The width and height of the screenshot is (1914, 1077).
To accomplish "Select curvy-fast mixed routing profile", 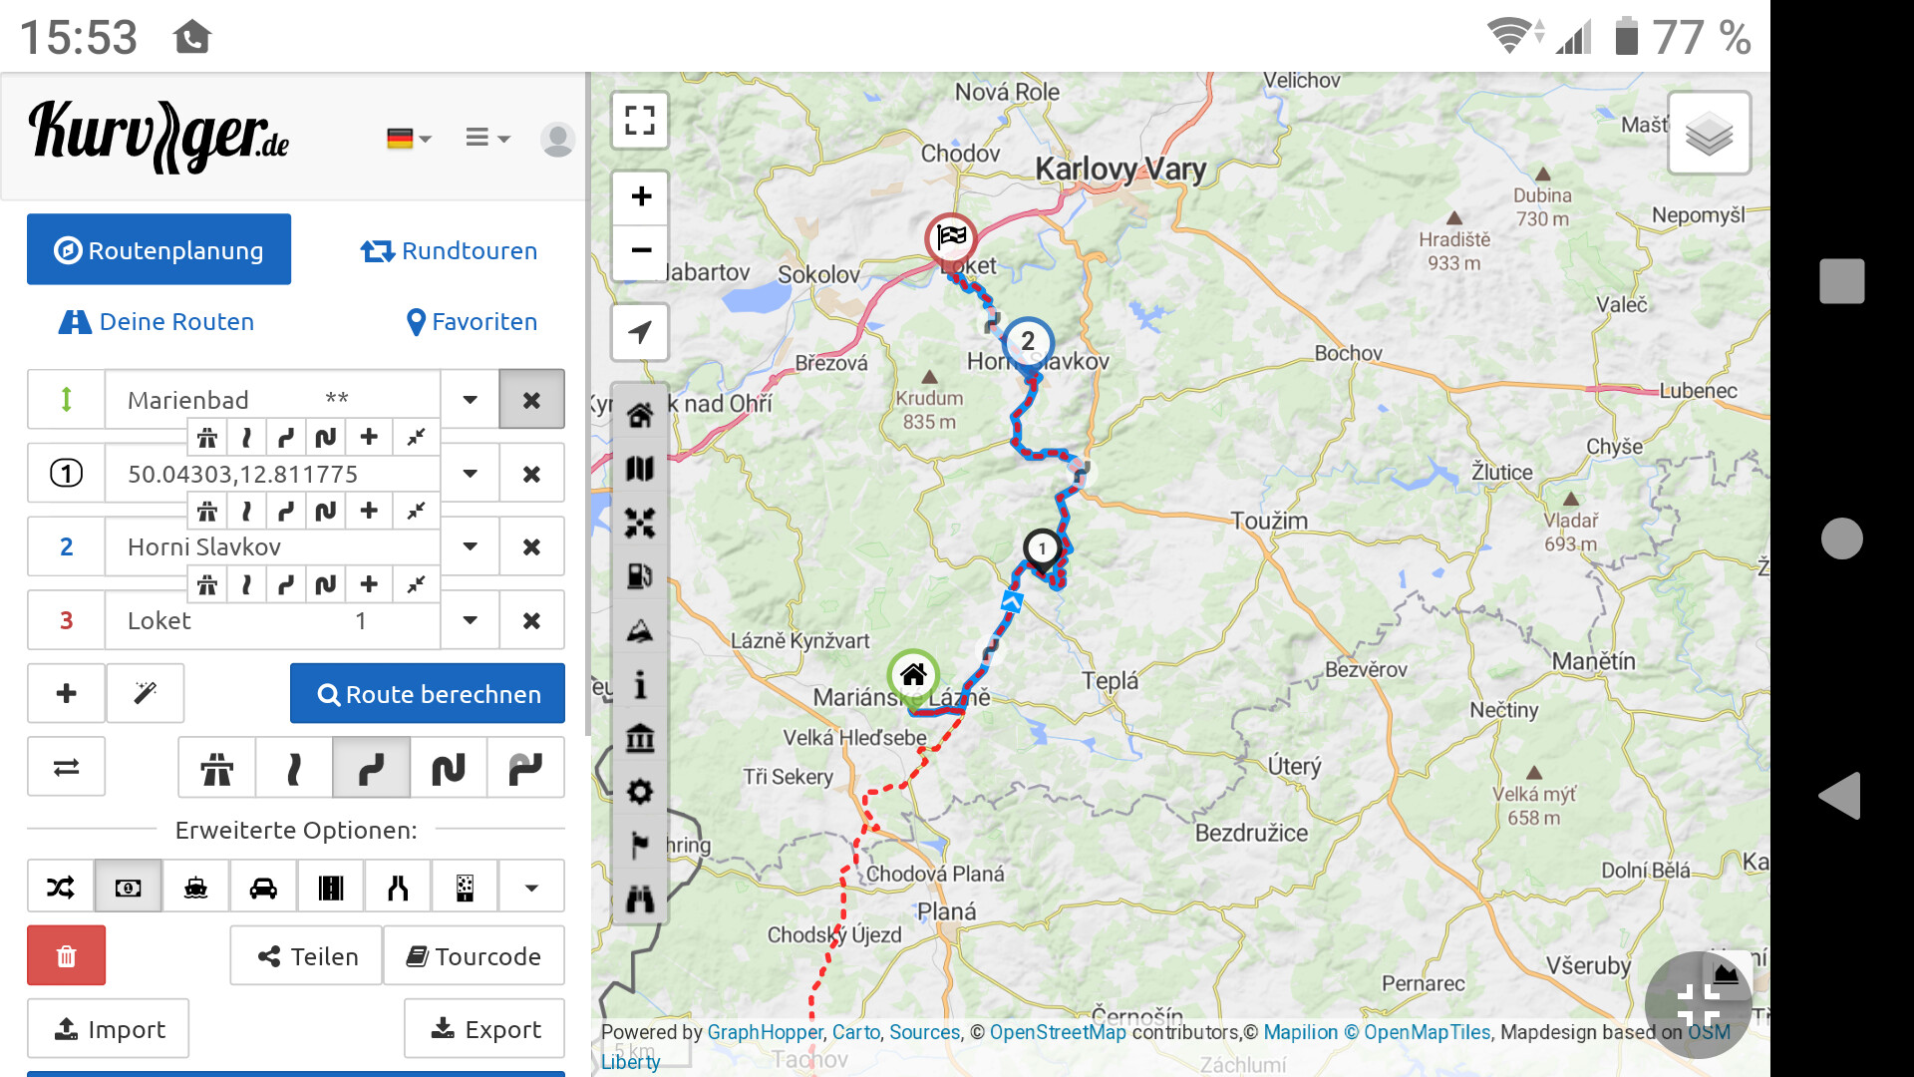I will (x=525, y=768).
